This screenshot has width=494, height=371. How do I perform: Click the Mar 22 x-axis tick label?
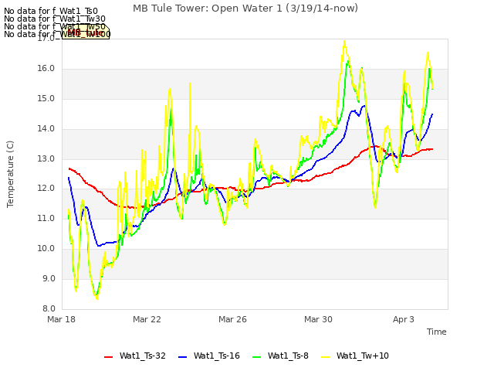coord(147,319)
